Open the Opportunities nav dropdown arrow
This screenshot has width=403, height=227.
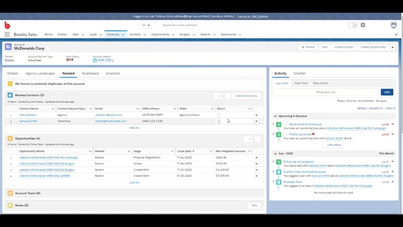[173, 35]
